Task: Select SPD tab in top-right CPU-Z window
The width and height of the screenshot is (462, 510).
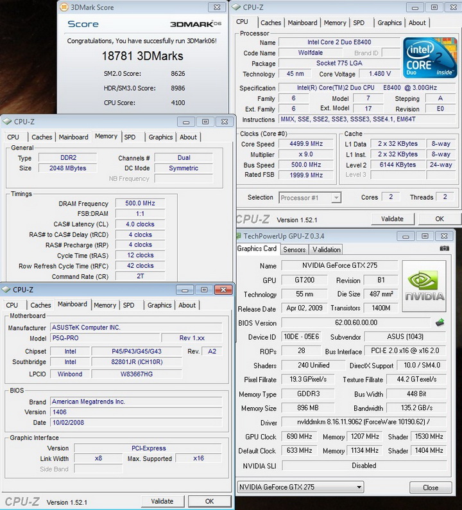Action: 359,22
